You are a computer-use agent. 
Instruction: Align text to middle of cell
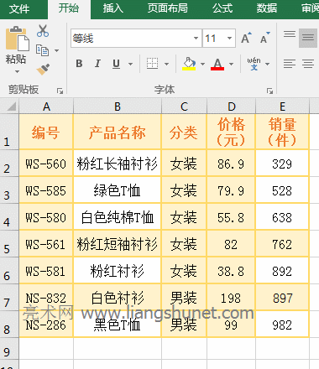coord(308,38)
